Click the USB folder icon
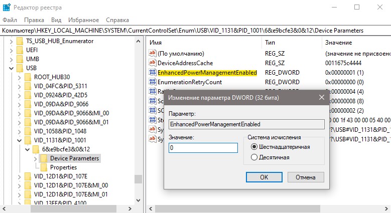Screen dimensions: 391x213 tap(20, 68)
